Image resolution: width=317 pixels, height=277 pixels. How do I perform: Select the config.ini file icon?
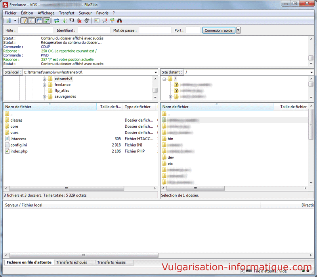[7, 145]
